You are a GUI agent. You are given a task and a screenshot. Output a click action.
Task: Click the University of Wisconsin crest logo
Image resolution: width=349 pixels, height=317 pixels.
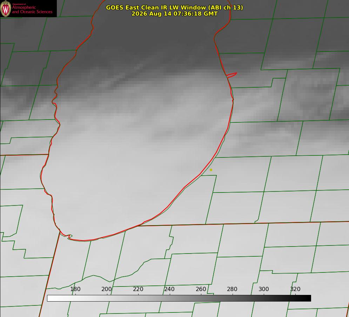6,8
